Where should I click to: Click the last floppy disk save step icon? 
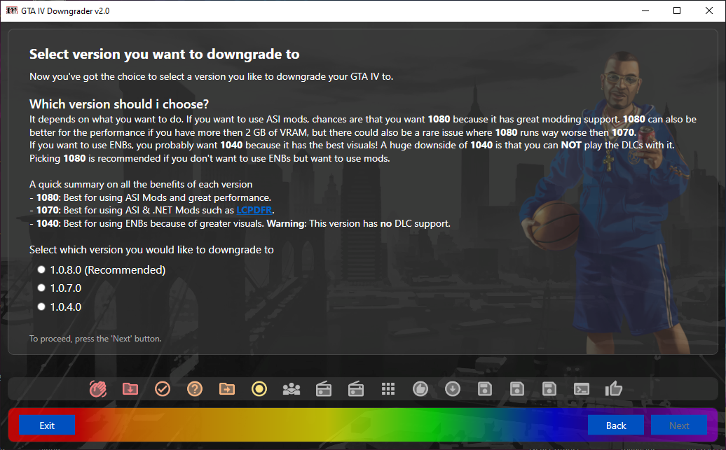[549, 389]
